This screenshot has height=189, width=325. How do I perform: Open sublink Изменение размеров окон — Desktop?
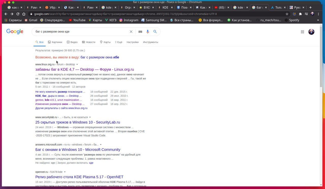pyautogui.click(x=60, y=104)
